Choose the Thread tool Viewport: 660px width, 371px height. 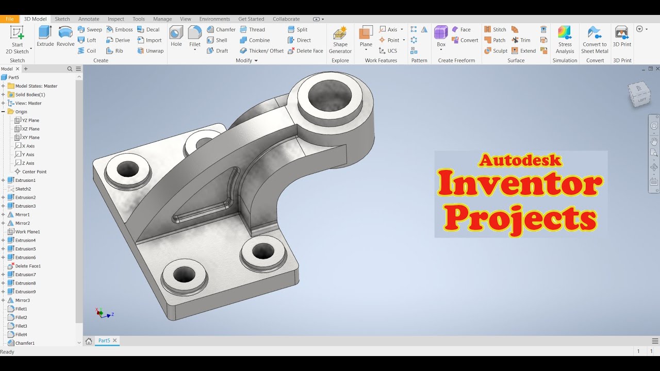(252, 29)
